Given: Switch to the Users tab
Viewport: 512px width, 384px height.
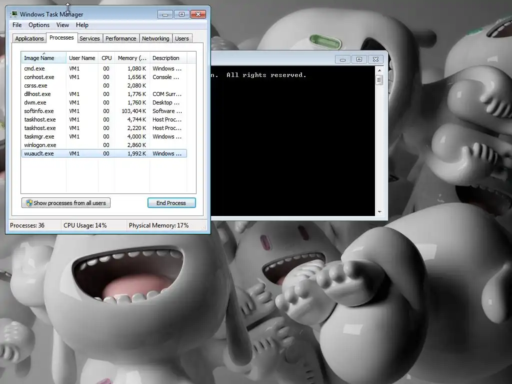Looking at the screenshot, I should coord(181,38).
